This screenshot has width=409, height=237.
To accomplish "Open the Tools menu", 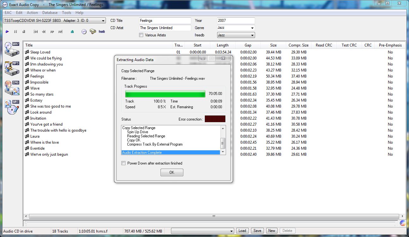I will pyautogui.click(x=66, y=13).
